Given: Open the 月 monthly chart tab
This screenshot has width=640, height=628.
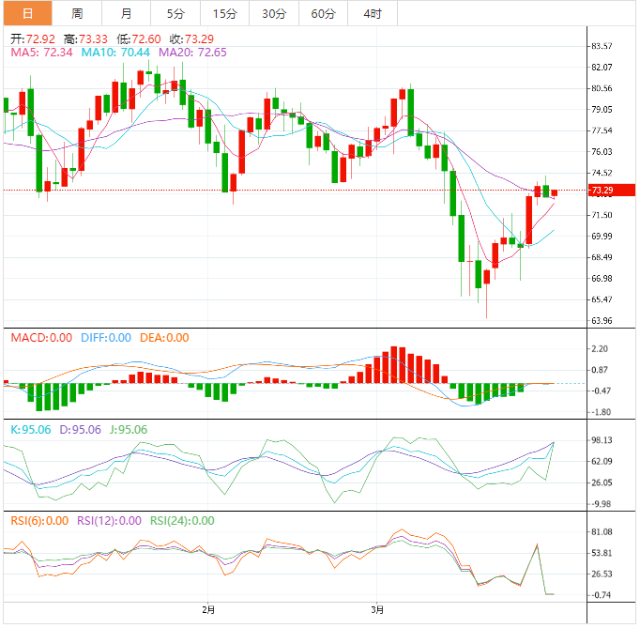Looking at the screenshot, I should click(x=127, y=13).
